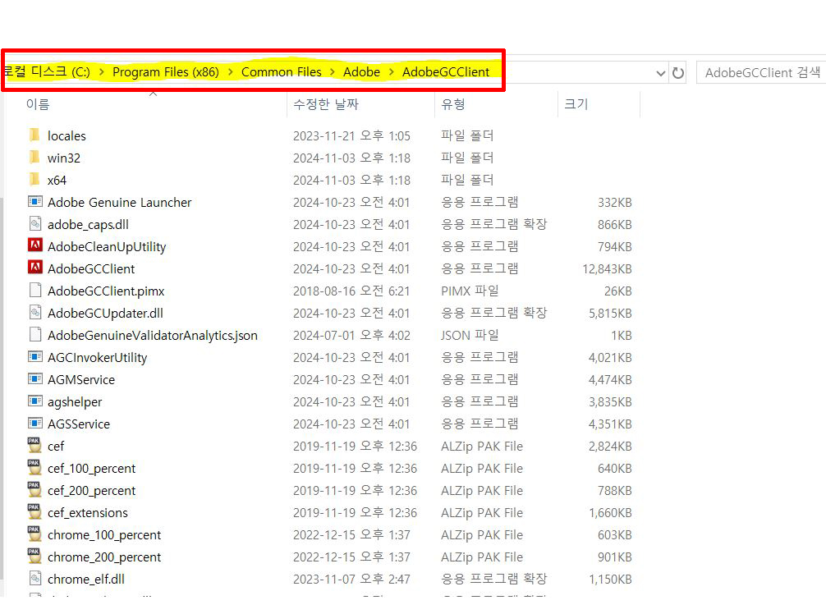Go to 로컬 디스크 (C:) breadcrumb
Viewport: 826px width, 614px height.
(46, 71)
